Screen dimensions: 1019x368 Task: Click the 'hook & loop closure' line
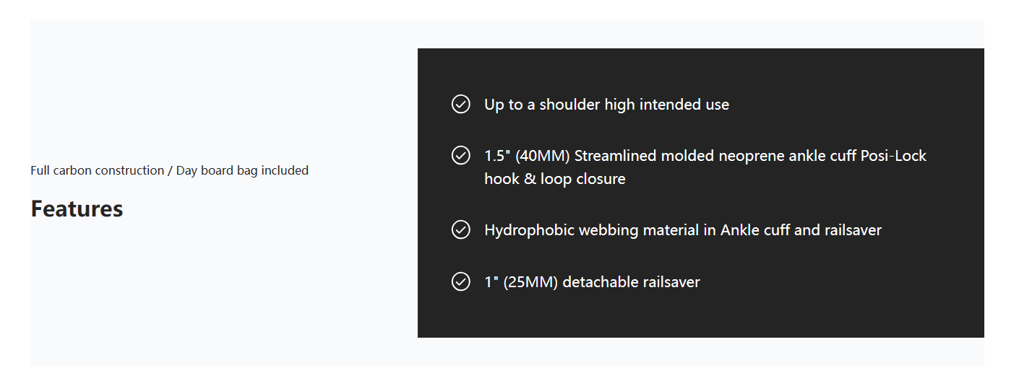tap(554, 179)
